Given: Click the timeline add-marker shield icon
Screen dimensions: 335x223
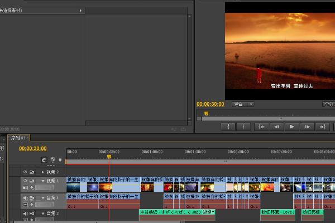Looking at the screenshot, I should (60, 160).
